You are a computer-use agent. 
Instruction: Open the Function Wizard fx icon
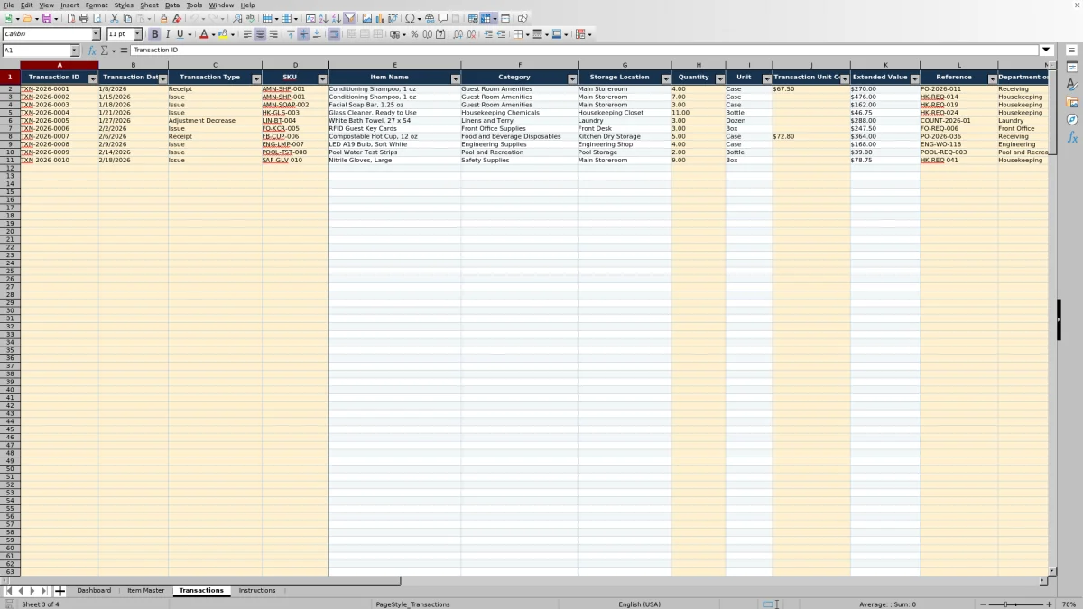click(92, 51)
